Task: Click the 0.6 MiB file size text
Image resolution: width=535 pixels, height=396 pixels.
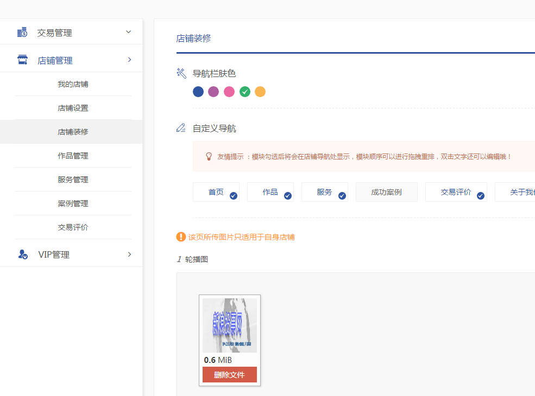Action: [218, 360]
